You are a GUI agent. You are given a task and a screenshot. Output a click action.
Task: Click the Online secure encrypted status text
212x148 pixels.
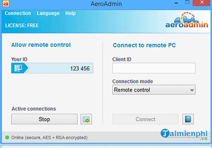coord(49,138)
